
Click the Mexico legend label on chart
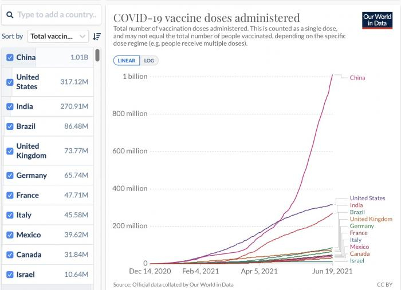coord(359,247)
